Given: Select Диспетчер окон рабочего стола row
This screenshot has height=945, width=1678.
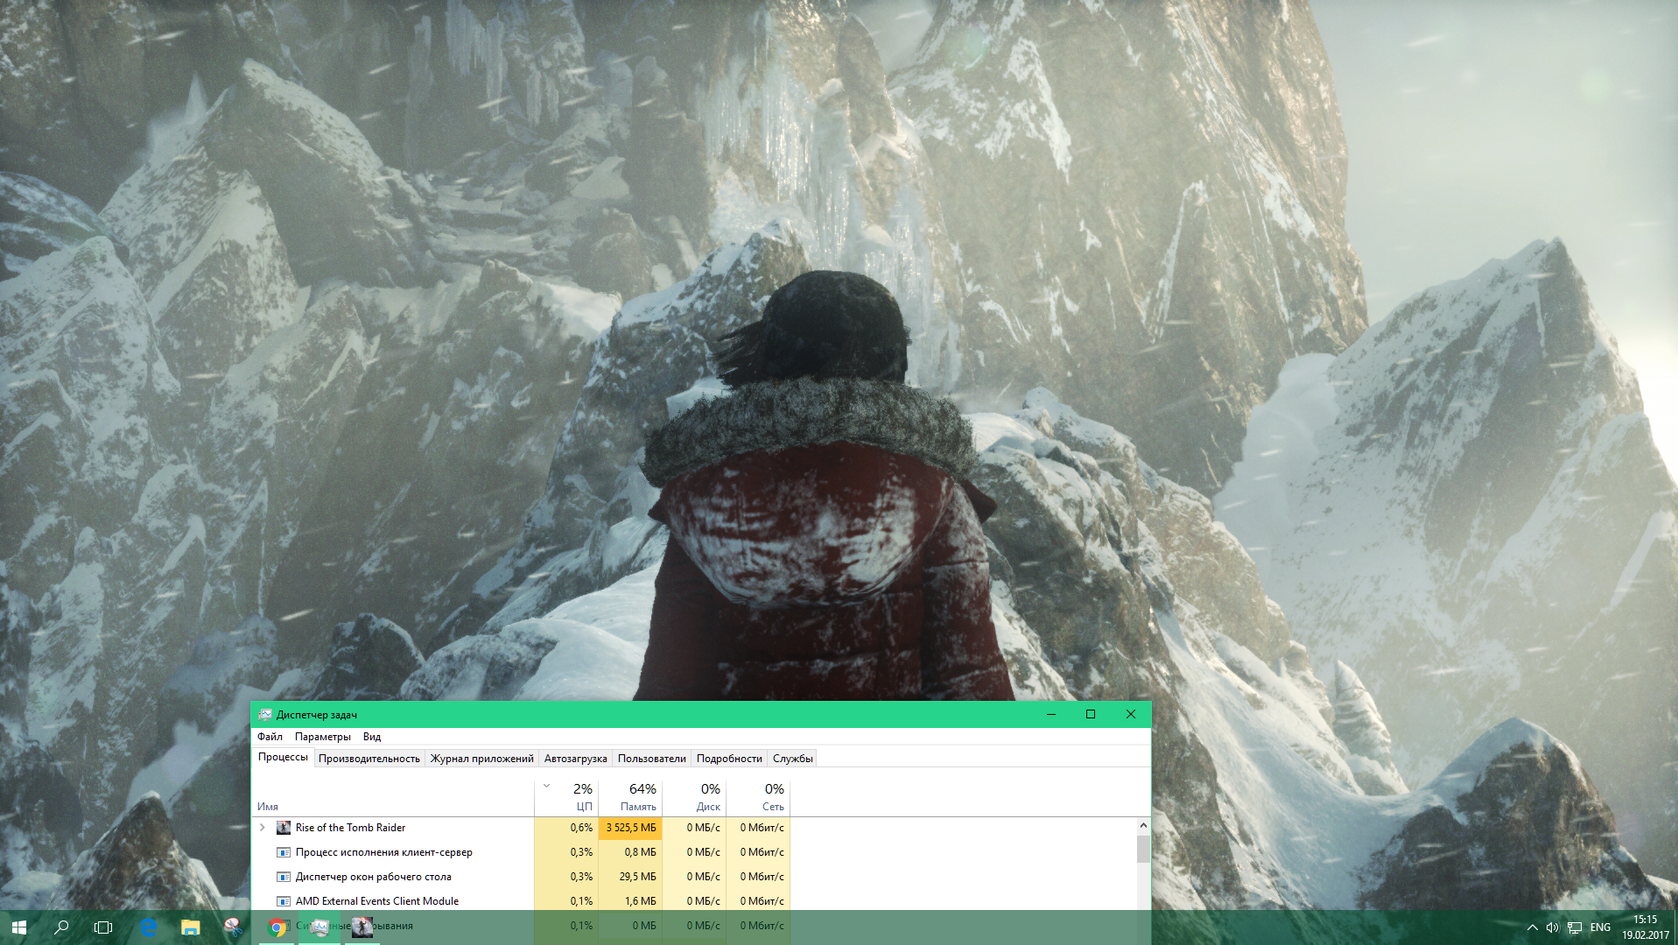Looking at the screenshot, I should click(521, 877).
